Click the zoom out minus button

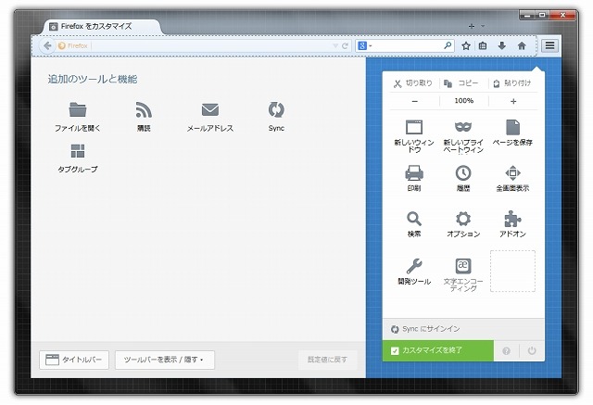tap(415, 101)
